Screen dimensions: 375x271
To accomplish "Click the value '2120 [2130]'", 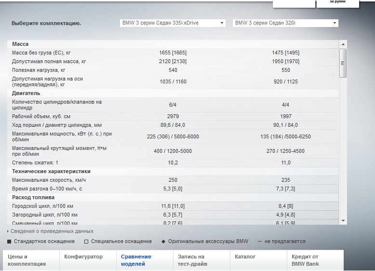I will click(173, 61).
